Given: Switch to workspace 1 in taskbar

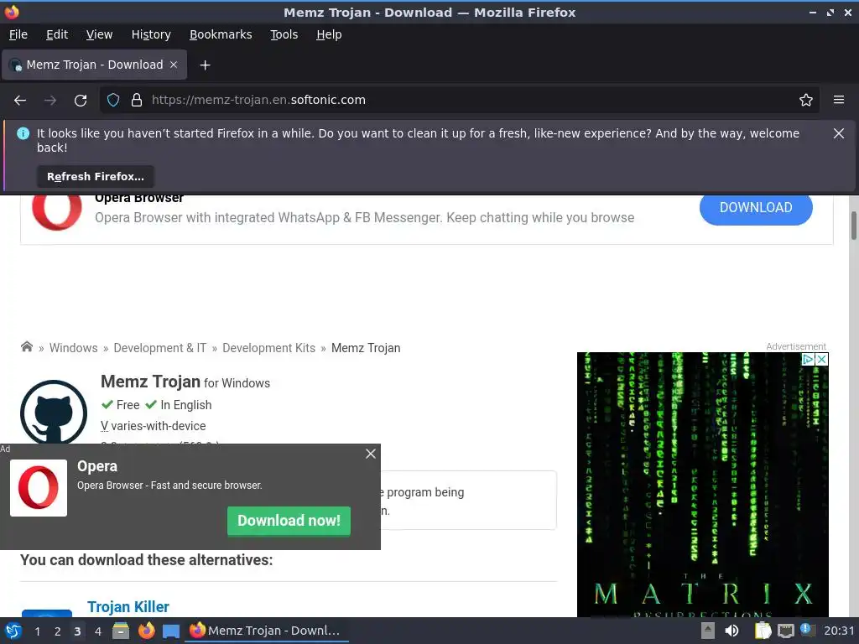Looking at the screenshot, I should 37,631.
